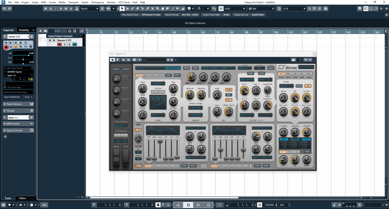The width and height of the screenshot is (389, 209).
Task: Select the Mute X tool
Action: tap(153, 8)
